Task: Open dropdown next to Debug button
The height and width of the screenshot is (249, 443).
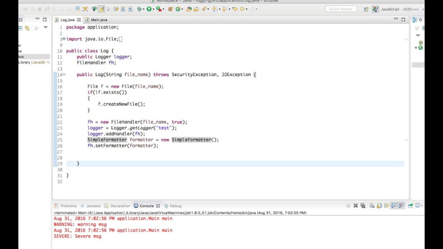Action: [144, 10]
